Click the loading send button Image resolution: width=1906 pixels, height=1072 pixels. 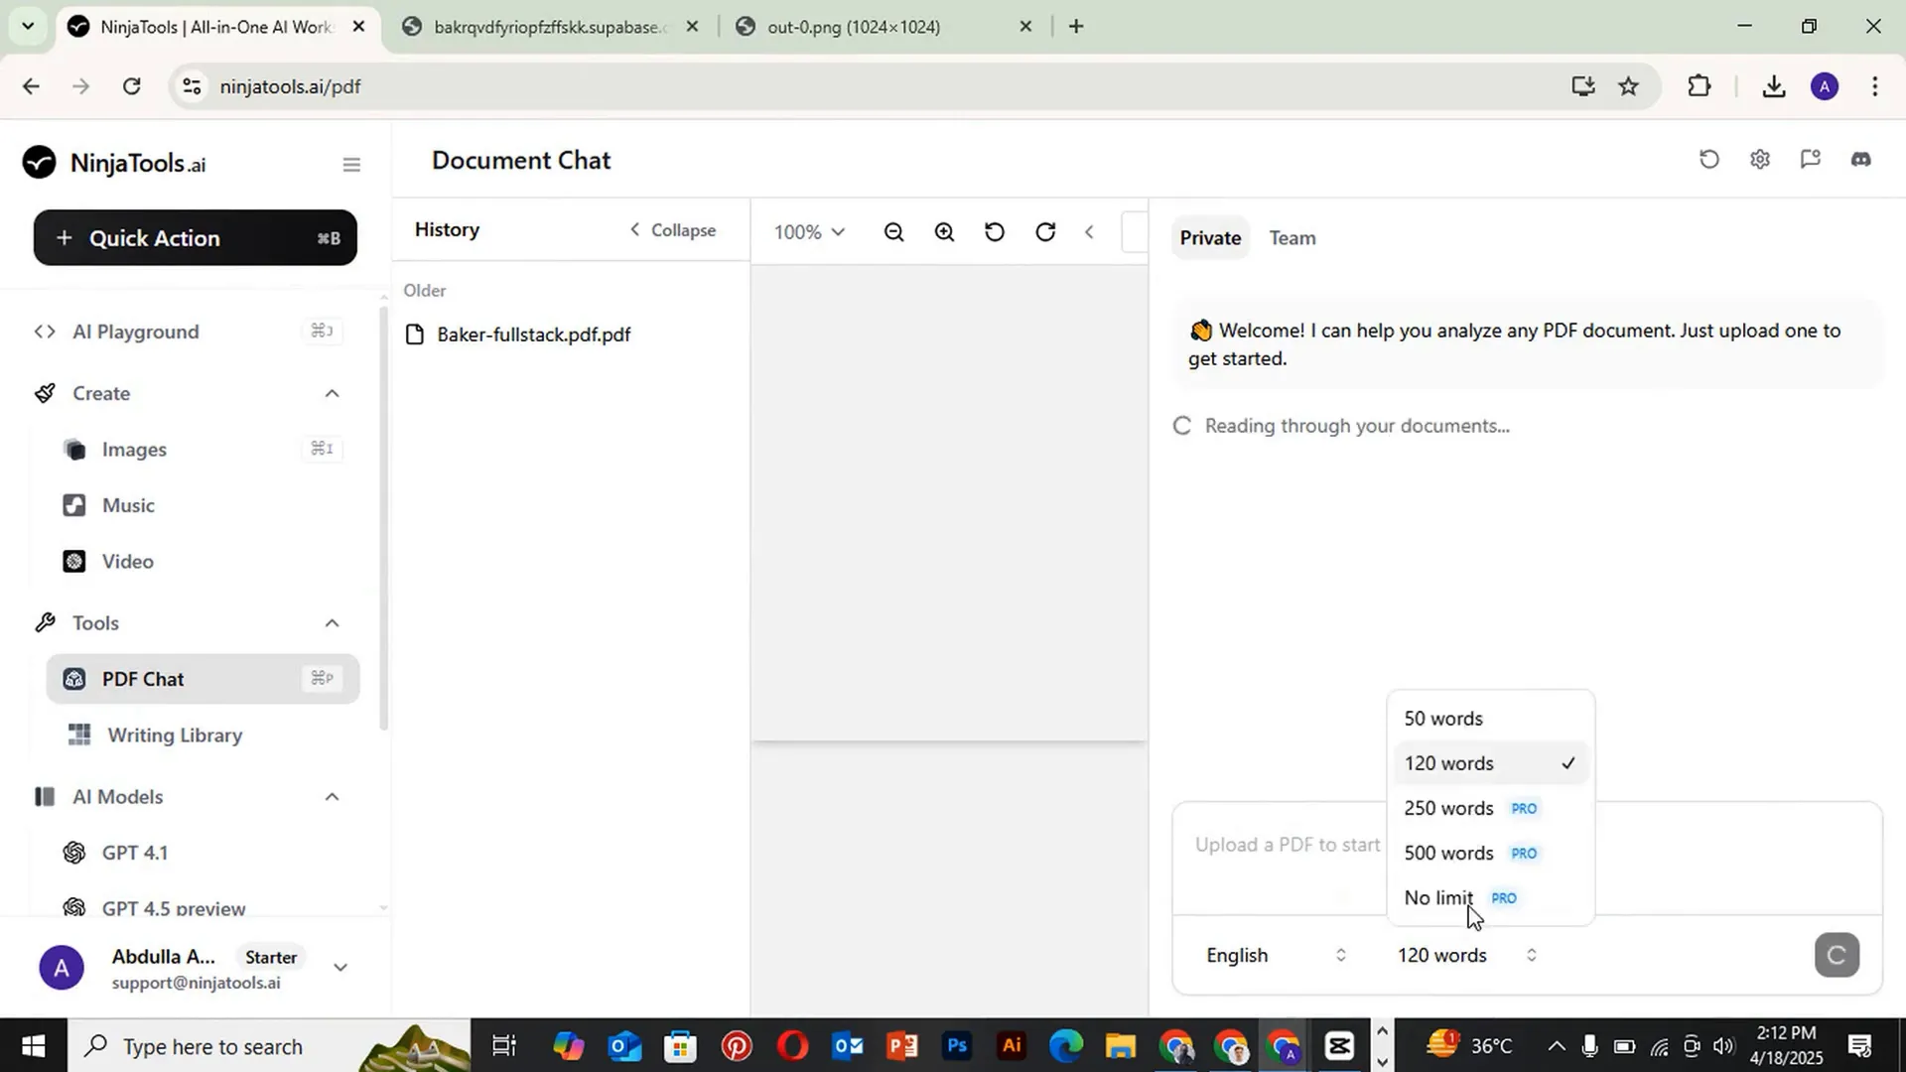[1837, 955]
